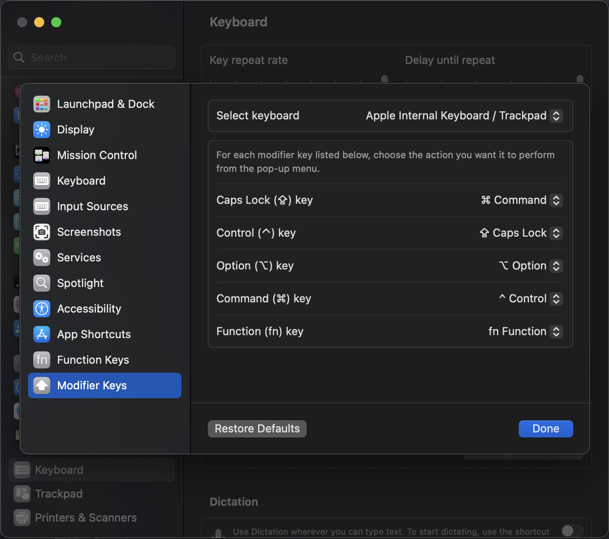Select App Shortcuts category
609x539 pixels.
coord(105,334)
